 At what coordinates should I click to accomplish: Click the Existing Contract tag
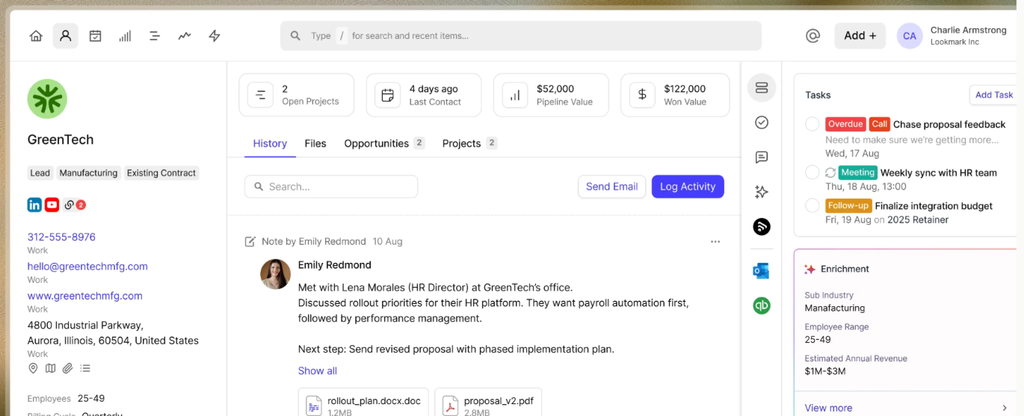tap(161, 173)
